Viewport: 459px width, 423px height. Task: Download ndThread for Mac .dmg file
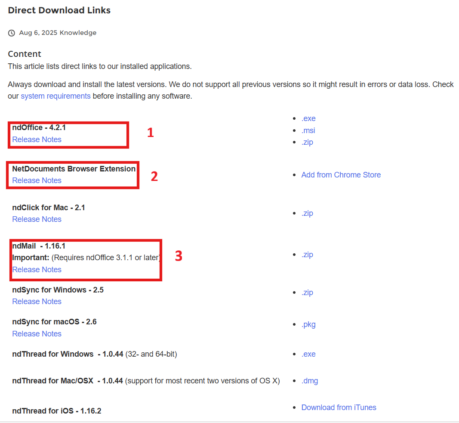point(310,381)
